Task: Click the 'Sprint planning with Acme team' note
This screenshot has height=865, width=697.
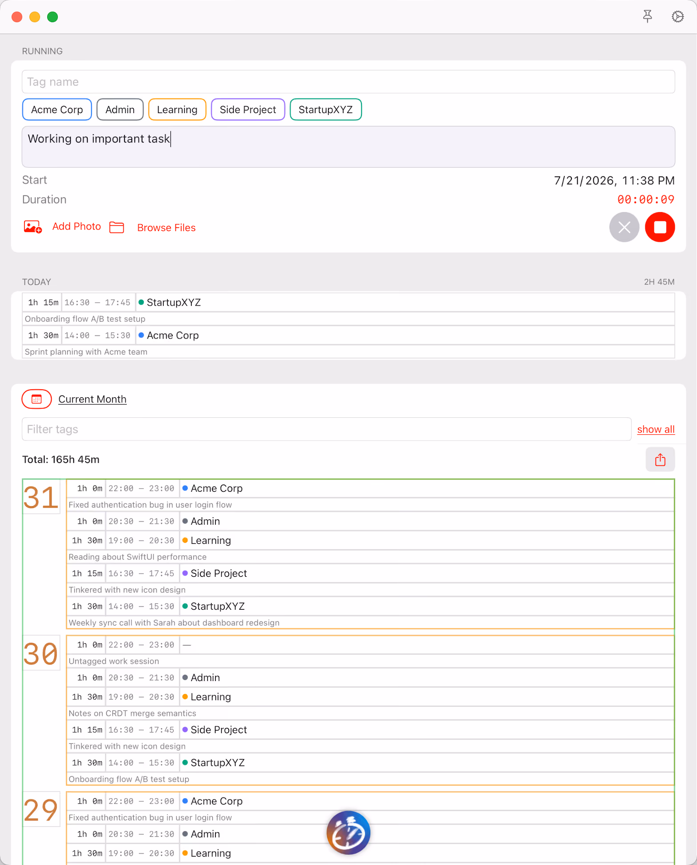Action: click(86, 352)
